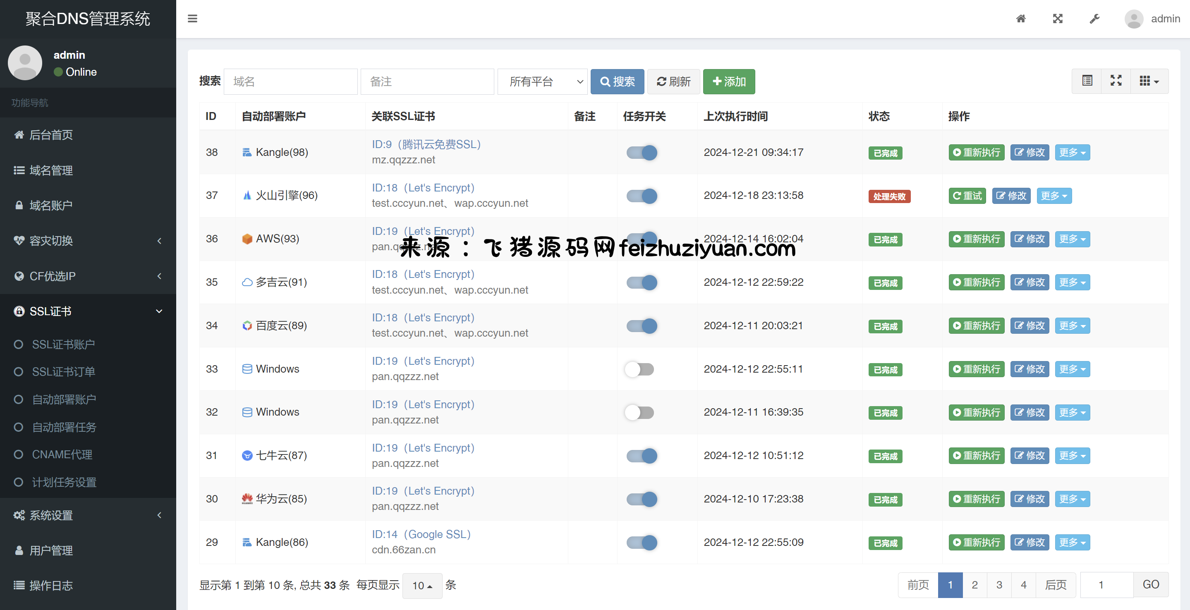Toggle card view icon above table

tap(1087, 81)
